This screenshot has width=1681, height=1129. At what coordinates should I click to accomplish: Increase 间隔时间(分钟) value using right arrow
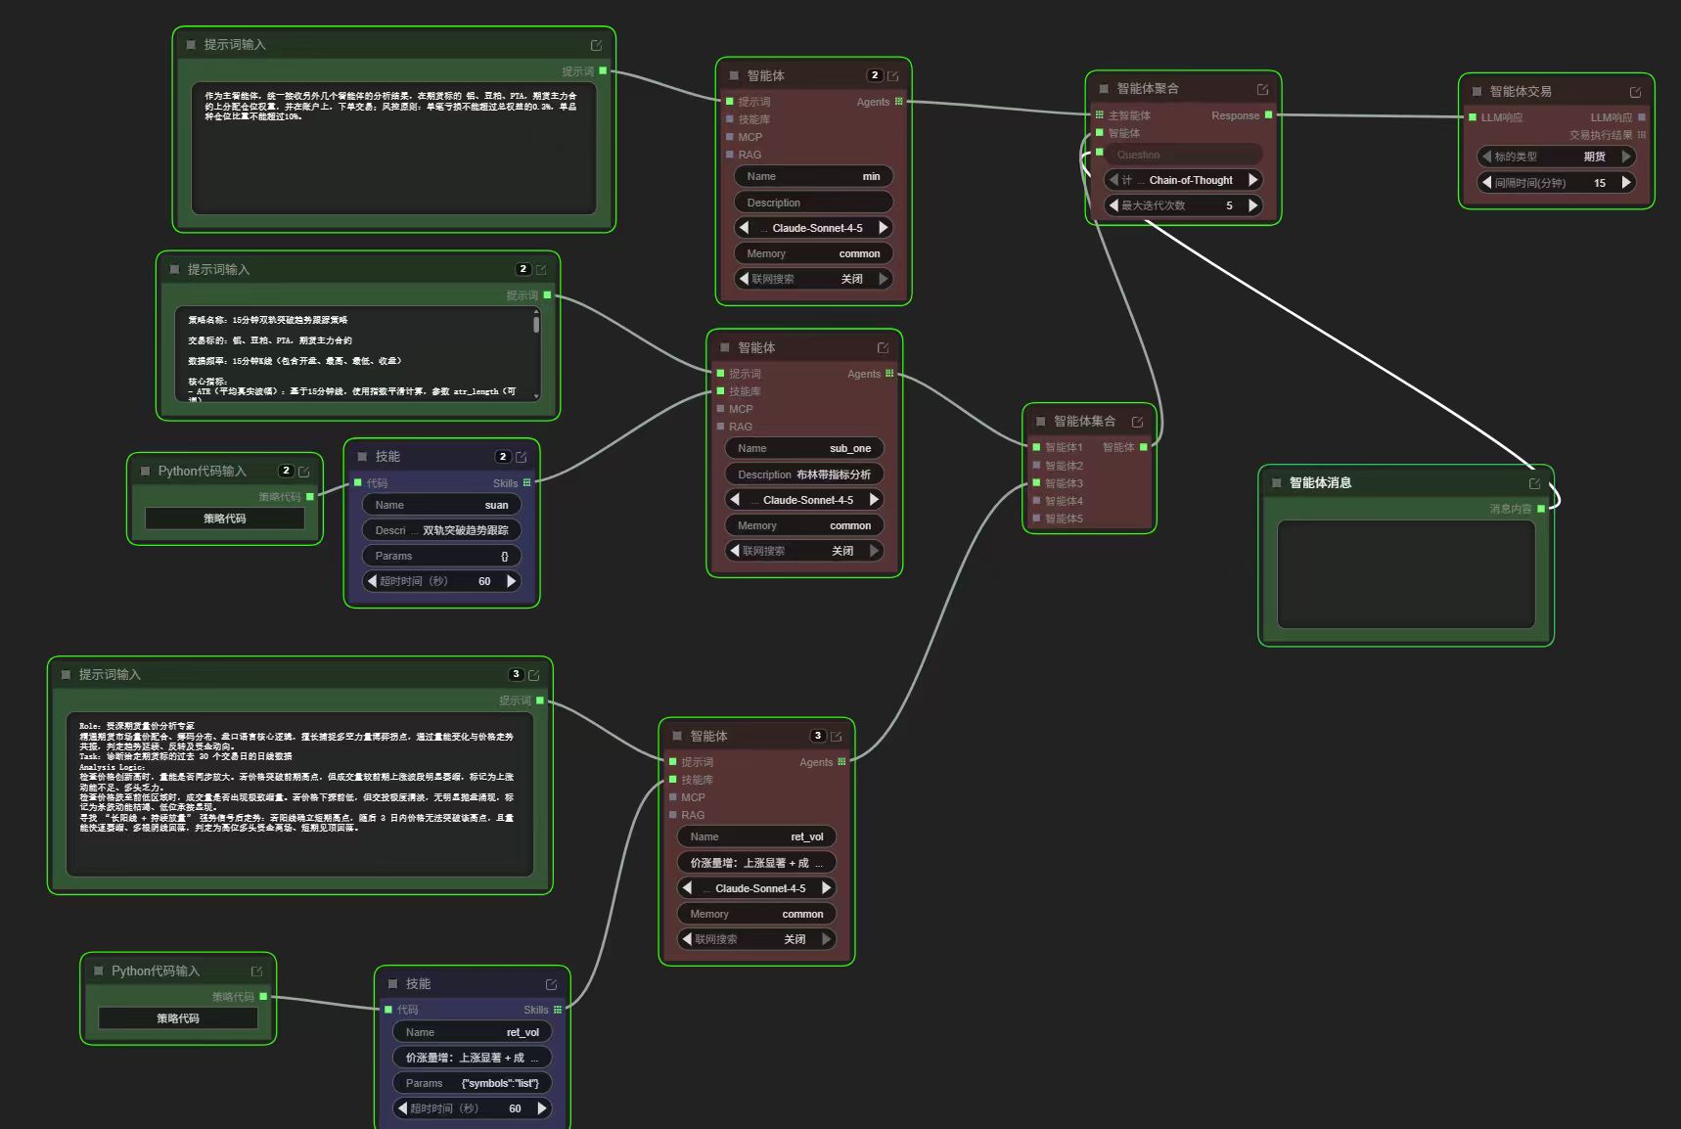[x=1626, y=182]
